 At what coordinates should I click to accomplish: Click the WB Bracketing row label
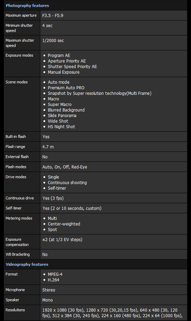(x=18, y=254)
